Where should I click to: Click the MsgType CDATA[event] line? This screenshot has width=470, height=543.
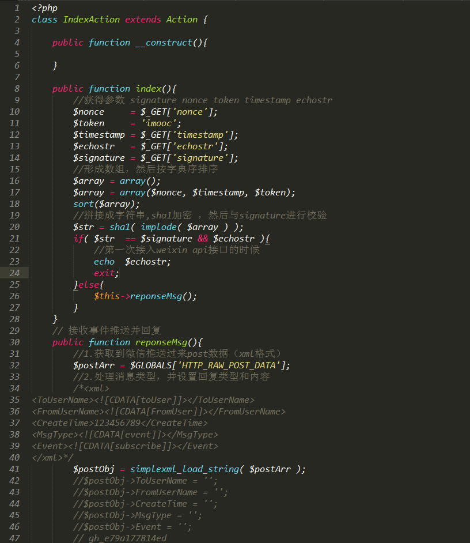tap(125, 435)
